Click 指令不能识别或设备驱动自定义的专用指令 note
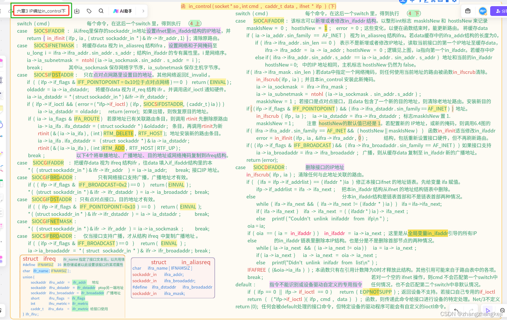507x320 pixels. [316, 285]
